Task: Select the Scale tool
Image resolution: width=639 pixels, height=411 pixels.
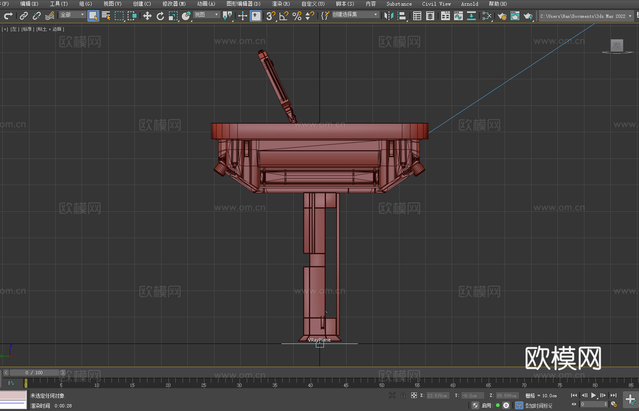Action: (x=173, y=16)
